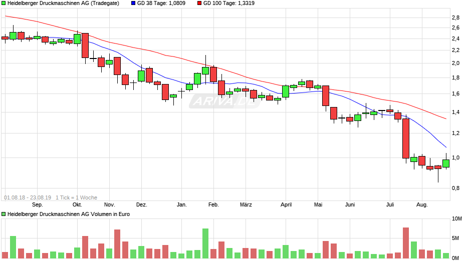The width and height of the screenshot is (471, 263).
Task: Click the 'GD 100 Tage: 1,3319' label
Action: [x=229, y=3]
